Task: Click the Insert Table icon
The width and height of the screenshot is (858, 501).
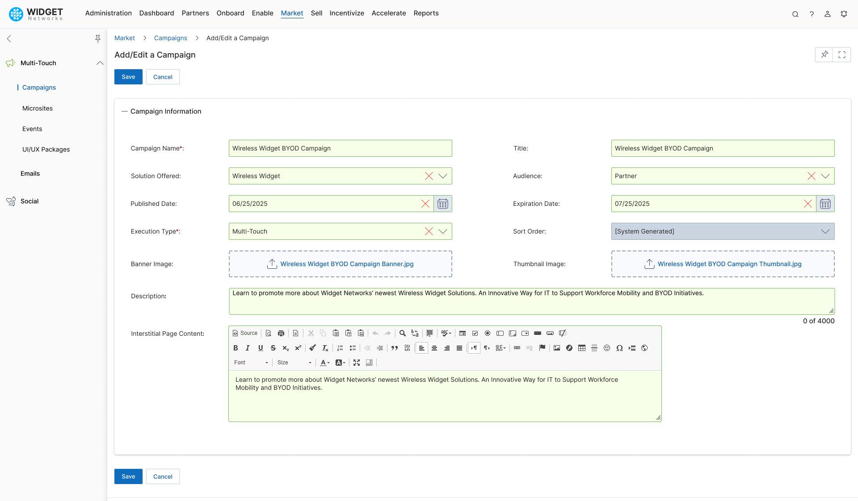Action: point(581,348)
